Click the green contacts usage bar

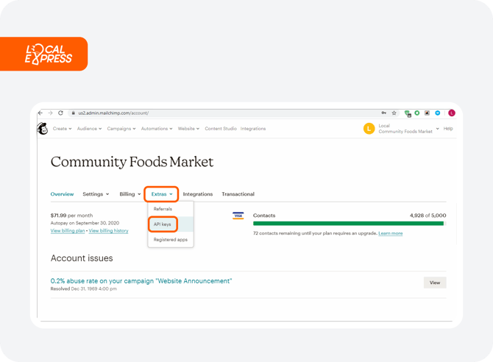(348, 223)
